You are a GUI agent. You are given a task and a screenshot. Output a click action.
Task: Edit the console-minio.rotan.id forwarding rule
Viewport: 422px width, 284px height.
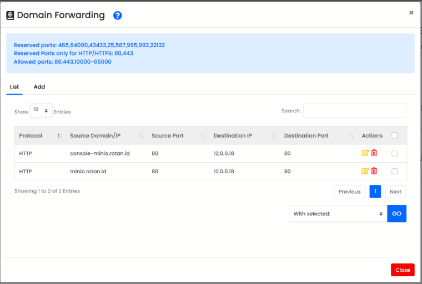tap(365, 153)
